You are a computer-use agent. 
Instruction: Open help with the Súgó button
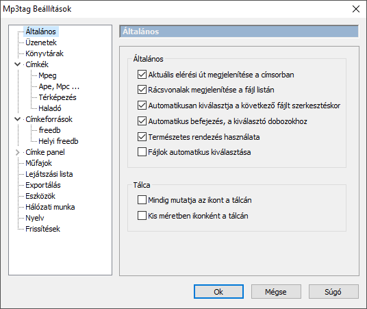(333, 292)
